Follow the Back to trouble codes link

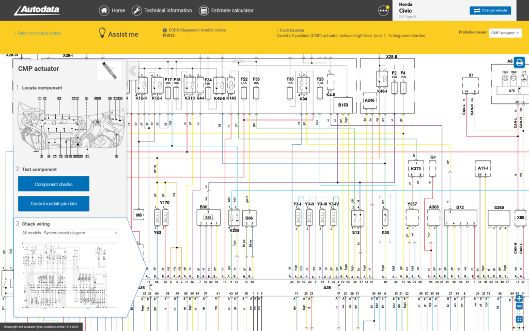point(37,33)
